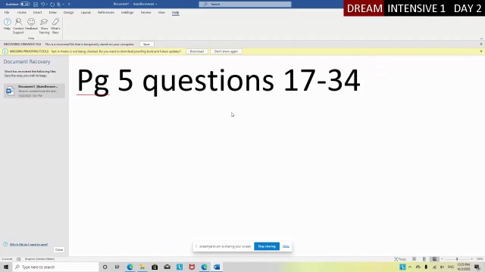This screenshot has height=272, width=485.
Task: Switch to Focus view mode
Action: 400,259
